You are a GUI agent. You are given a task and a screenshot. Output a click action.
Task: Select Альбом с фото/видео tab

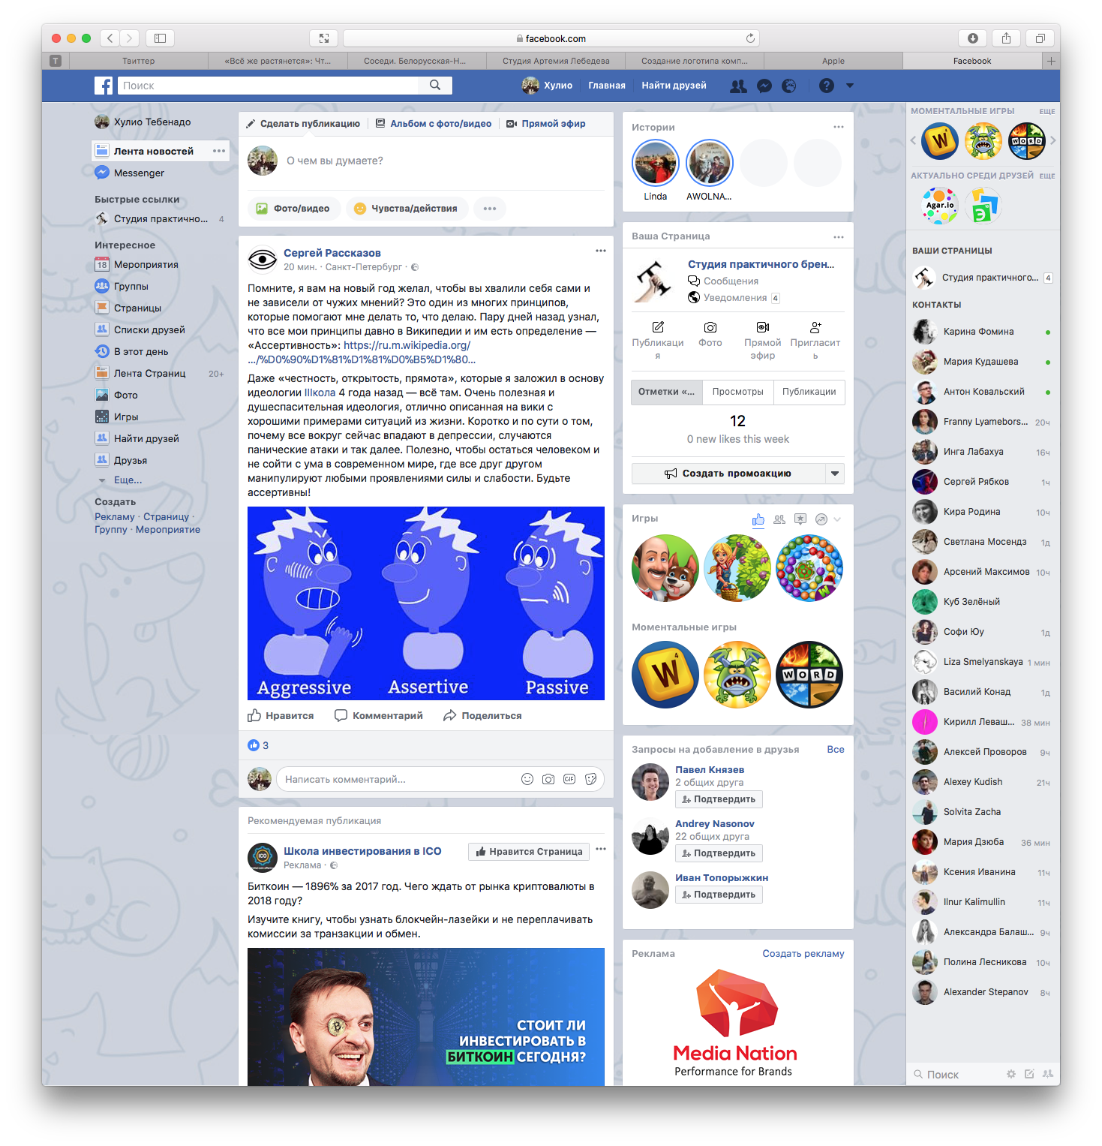coord(434,124)
